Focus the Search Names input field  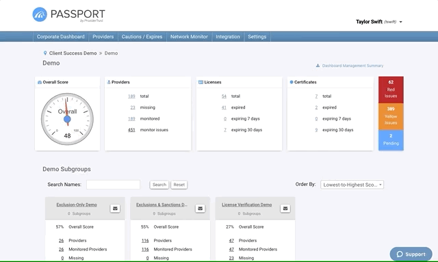[113, 185]
